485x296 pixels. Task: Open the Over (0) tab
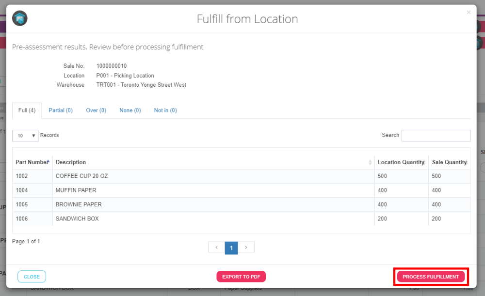click(96, 110)
